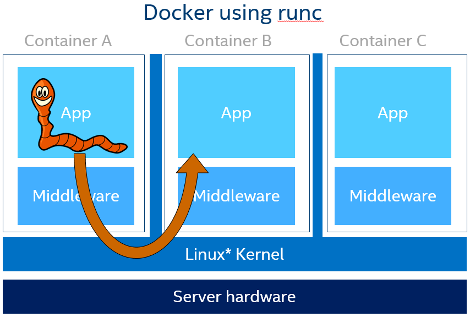This screenshot has width=470, height=317.
Task: Click the Container B heading label
Action: point(228,41)
